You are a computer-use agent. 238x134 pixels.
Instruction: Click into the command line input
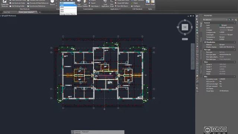tap(99, 133)
